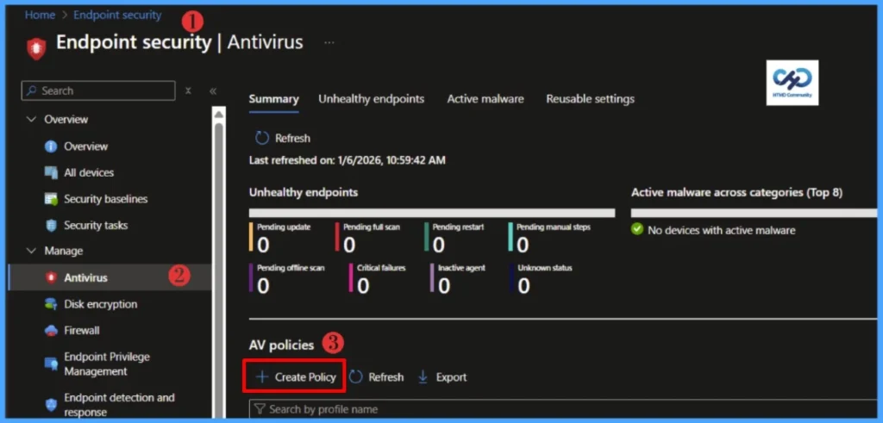The height and width of the screenshot is (423, 883).
Task: Click Search by profile name field
Action: (x=563, y=409)
